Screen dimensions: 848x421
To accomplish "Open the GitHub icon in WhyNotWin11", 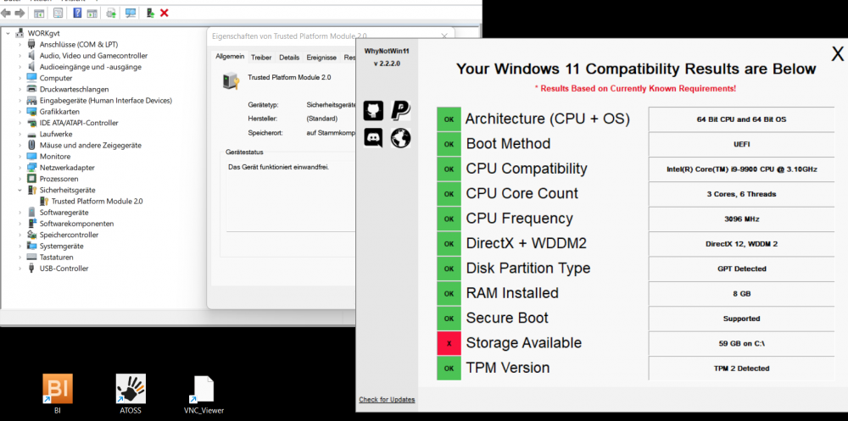I will point(373,110).
